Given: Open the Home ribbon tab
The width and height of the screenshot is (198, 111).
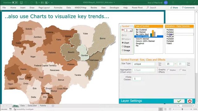Looking at the screenshot, I should [13, 7].
